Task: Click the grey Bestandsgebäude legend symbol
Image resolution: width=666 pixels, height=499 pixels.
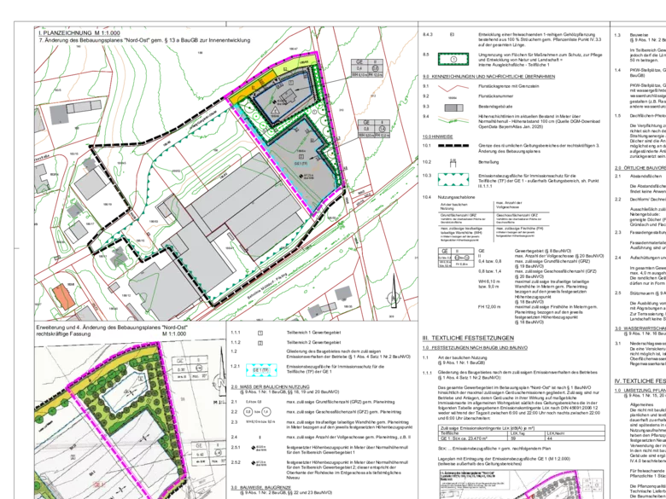Action: pyautogui.click(x=453, y=107)
